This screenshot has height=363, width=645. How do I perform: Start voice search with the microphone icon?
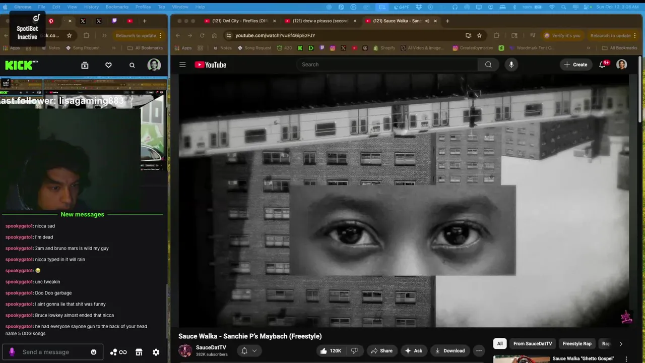click(511, 65)
